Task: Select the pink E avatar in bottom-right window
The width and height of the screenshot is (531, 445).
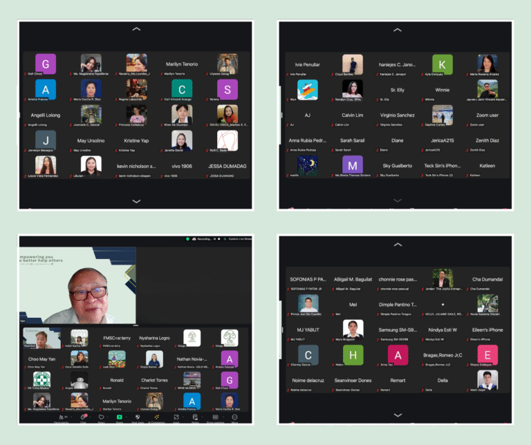Action: click(487, 355)
